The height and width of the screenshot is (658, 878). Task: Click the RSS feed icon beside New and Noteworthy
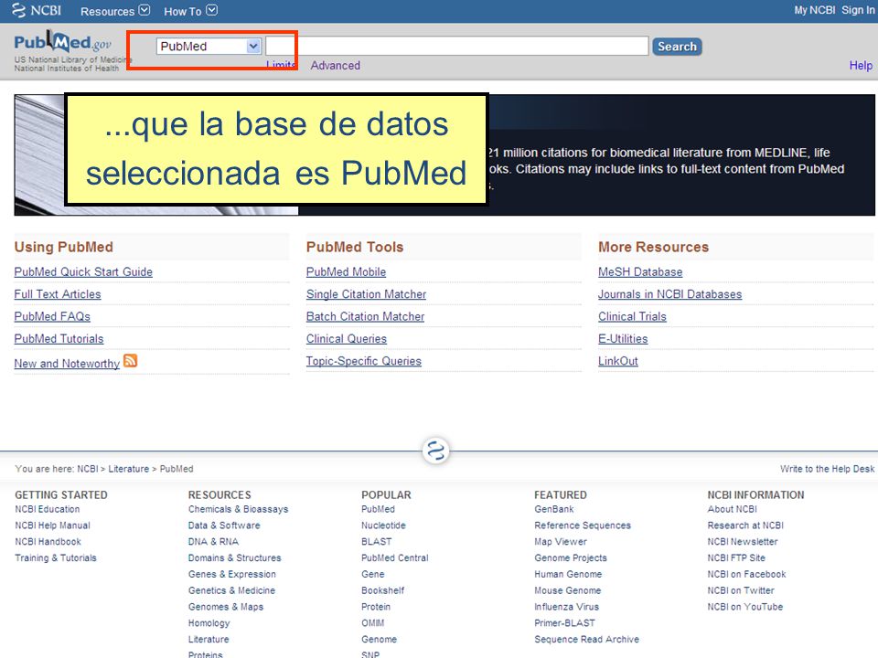[x=131, y=361]
